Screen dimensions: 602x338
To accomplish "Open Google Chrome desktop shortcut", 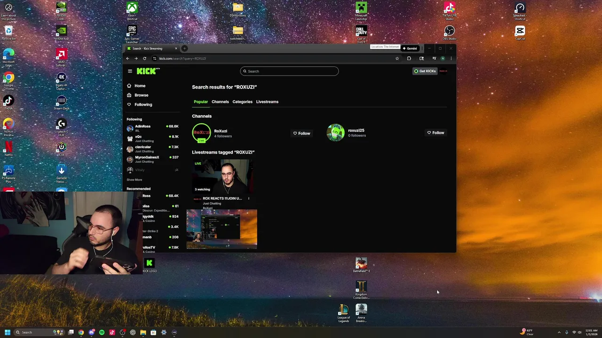I will pyautogui.click(x=8, y=80).
